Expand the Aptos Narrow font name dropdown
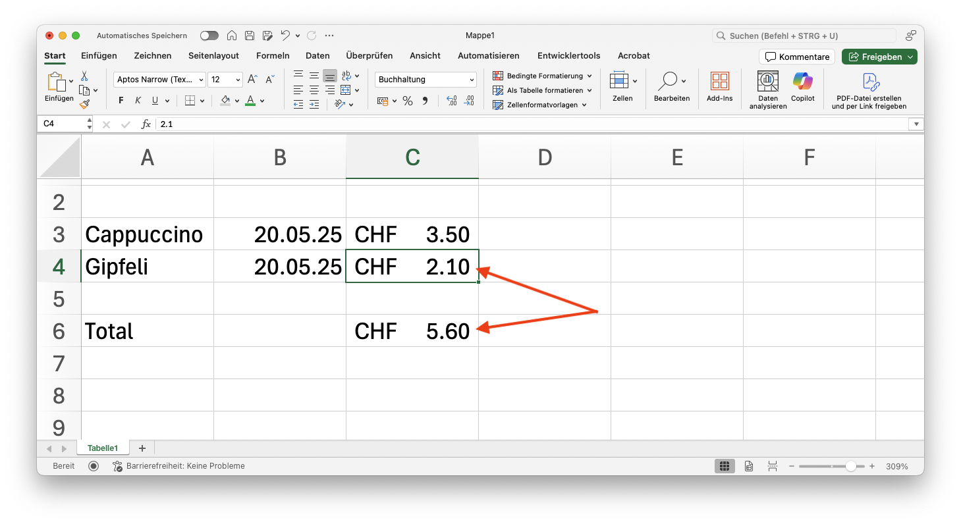 [x=201, y=80]
